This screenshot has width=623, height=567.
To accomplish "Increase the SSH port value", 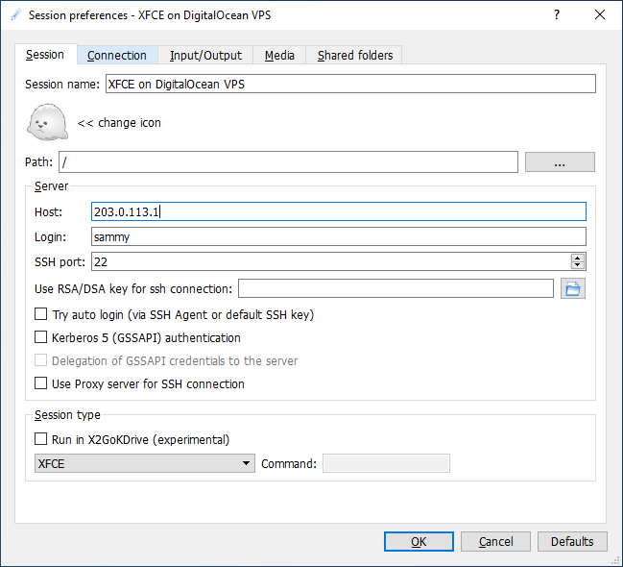I will [578, 258].
